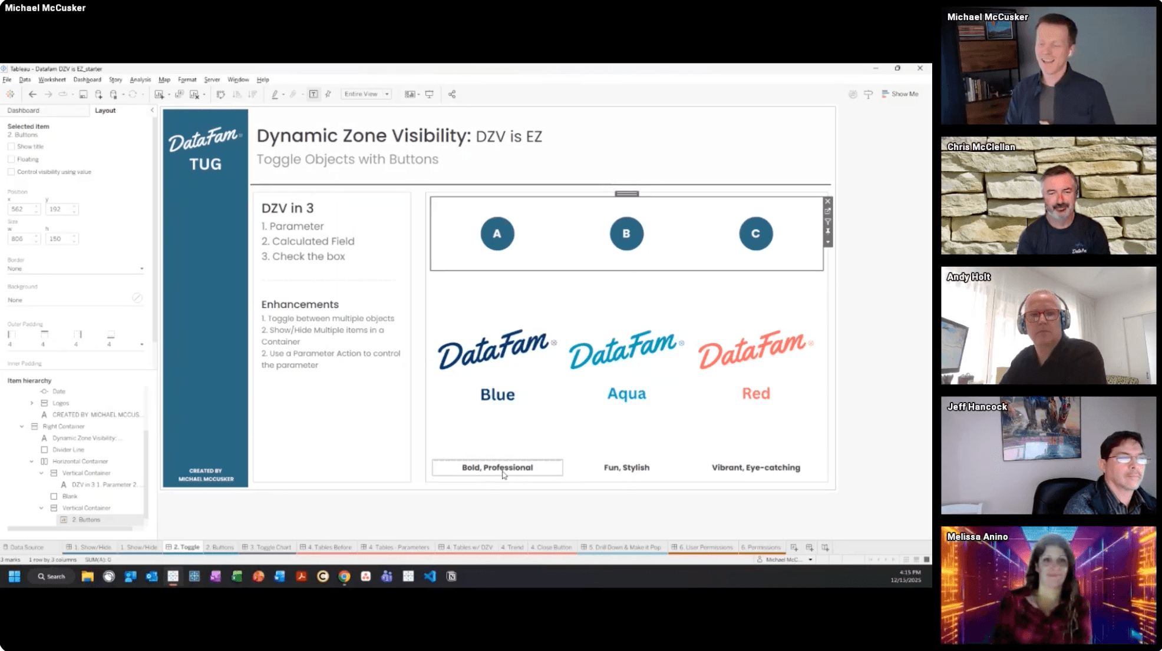This screenshot has height=651, width=1162.
Task: Open the Dashboard menu
Action: point(87,79)
